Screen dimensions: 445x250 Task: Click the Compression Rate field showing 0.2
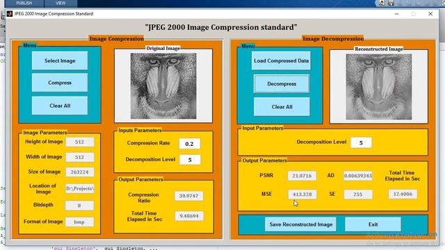coord(189,144)
